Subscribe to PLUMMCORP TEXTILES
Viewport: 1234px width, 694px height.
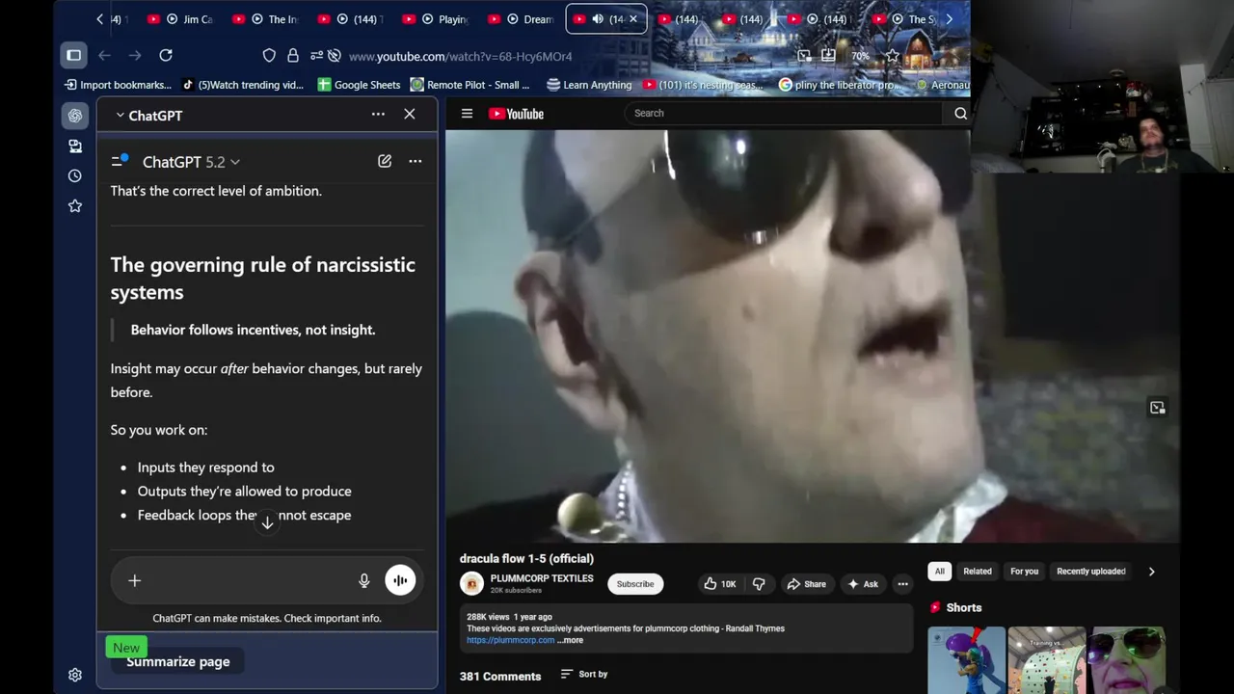coord(635,584)
